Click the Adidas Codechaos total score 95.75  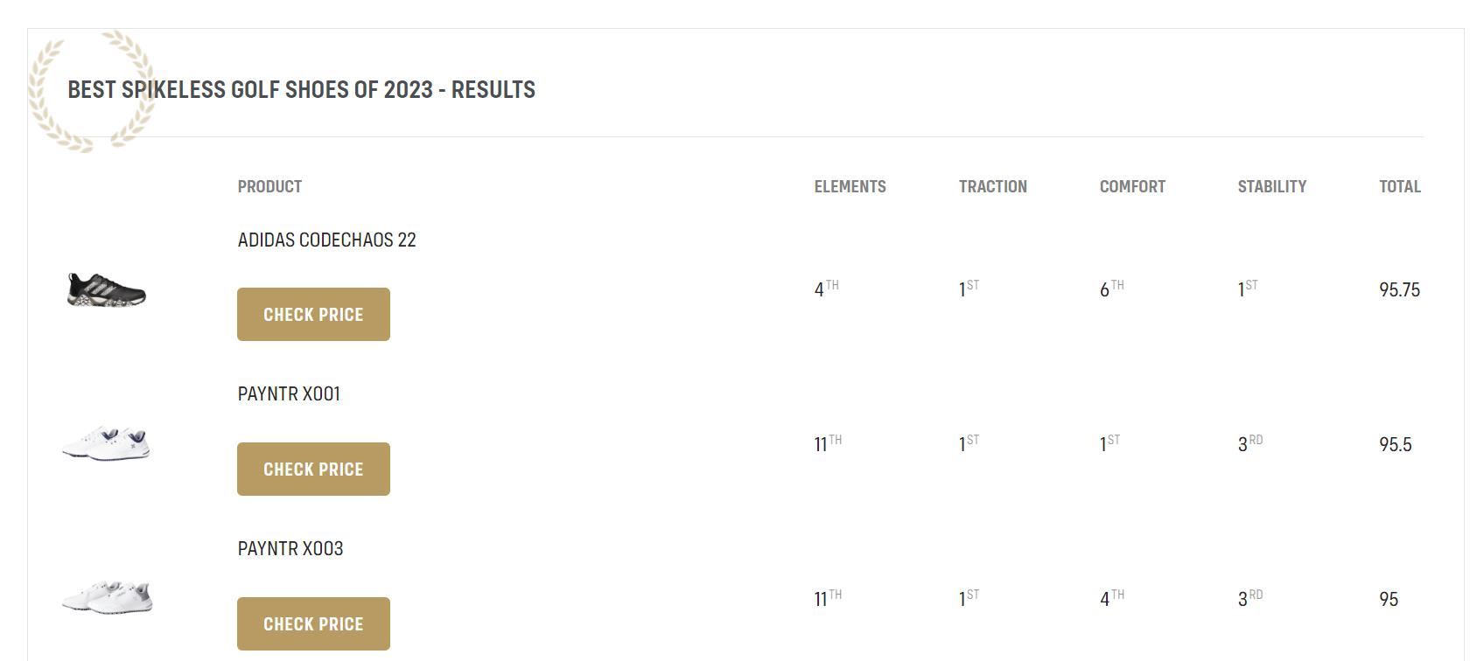pyautogui.click(x=1399, y=290)
